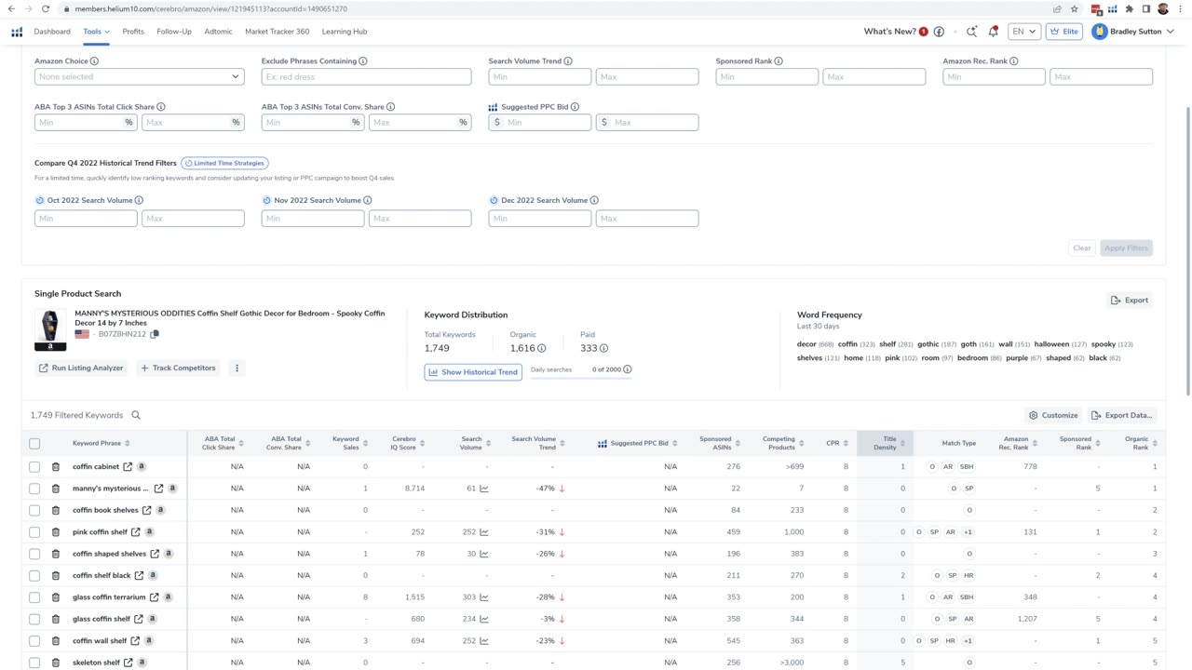The image size is (1192, 670).
Task: Click the info icon beside Exclude Phrases Containing
Action: click(x=363, y=61)
